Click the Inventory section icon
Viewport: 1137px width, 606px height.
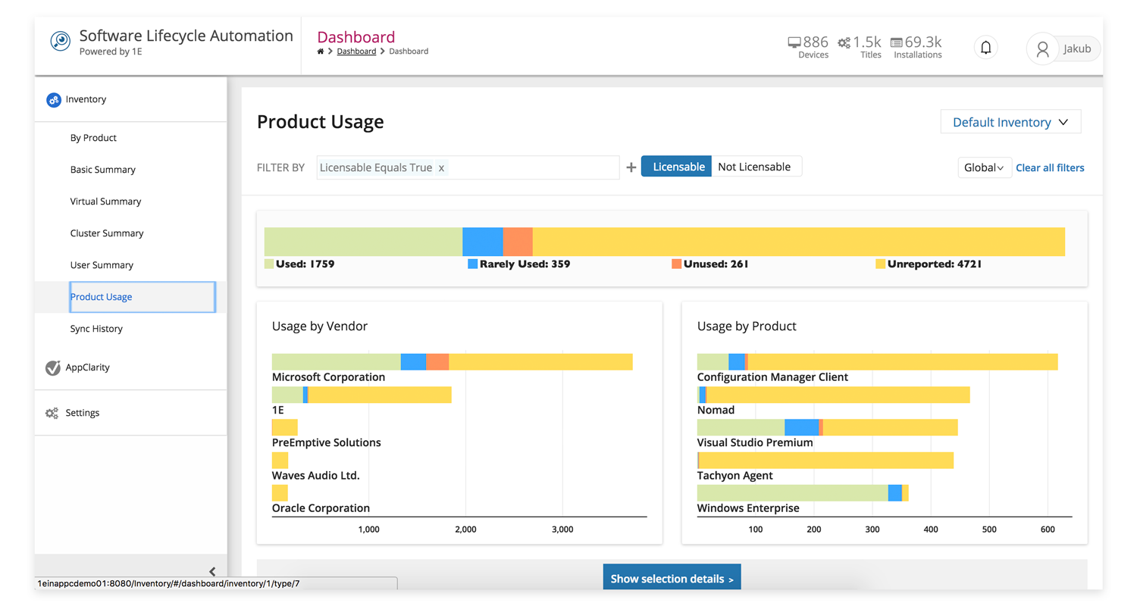53,99
